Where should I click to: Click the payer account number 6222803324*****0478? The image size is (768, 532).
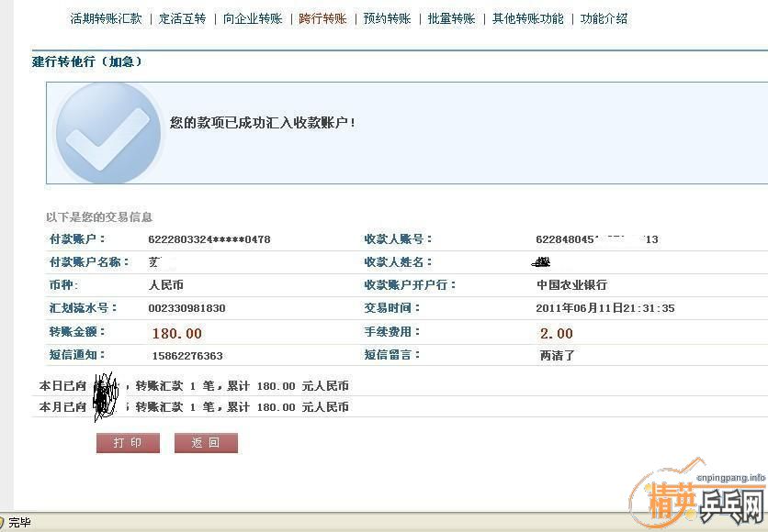coord(209,239)
